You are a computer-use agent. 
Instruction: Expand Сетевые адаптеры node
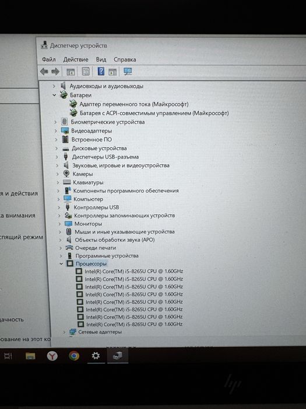click(x=64, y=332)
